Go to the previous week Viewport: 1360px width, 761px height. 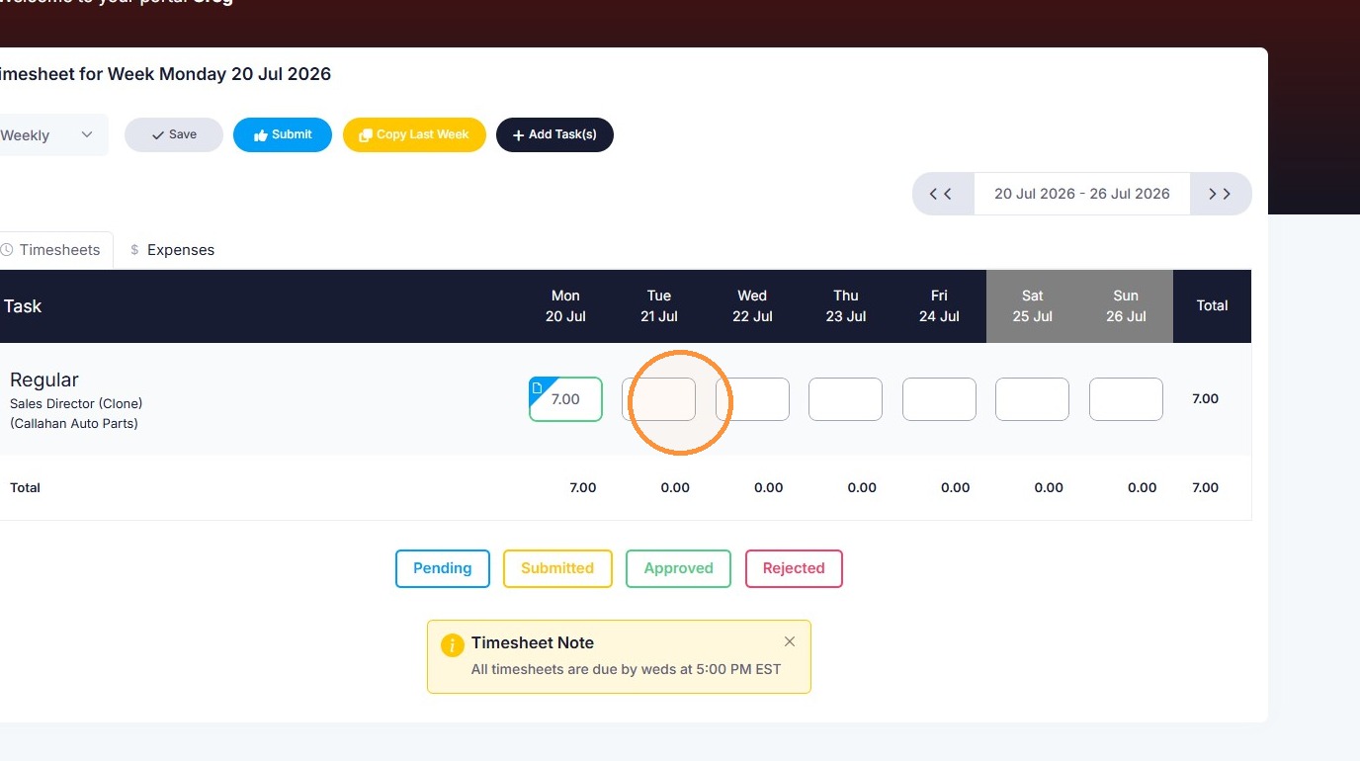coord(942,194)
